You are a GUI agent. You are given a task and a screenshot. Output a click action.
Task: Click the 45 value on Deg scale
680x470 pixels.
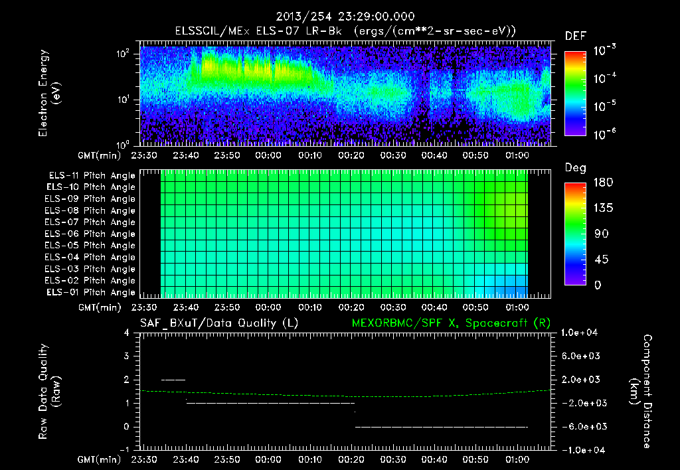(x=602, y=260)
